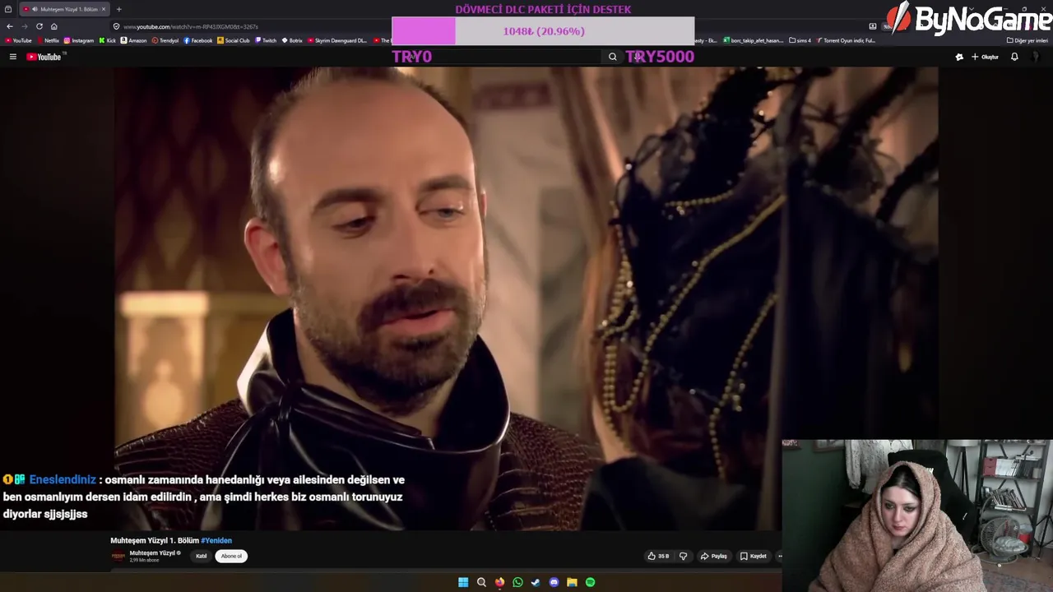The height and width of the screenshot is (592, 1053).
Task: Open the Skyrim Dawnguard DL bookmark
Action: coord(338,40)
